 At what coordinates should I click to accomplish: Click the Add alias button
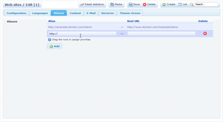coord(55,46)
